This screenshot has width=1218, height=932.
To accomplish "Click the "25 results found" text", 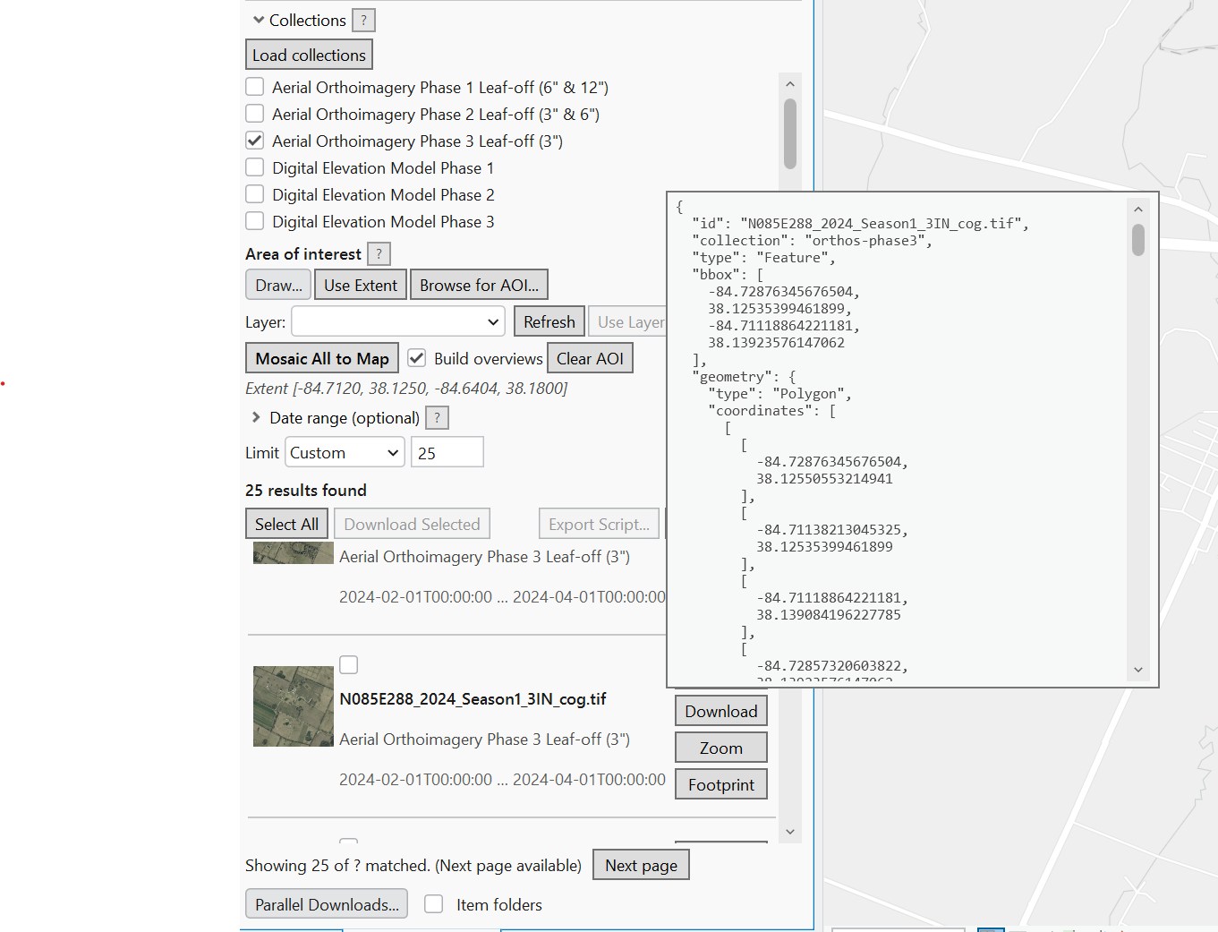I will click(306, 490).
